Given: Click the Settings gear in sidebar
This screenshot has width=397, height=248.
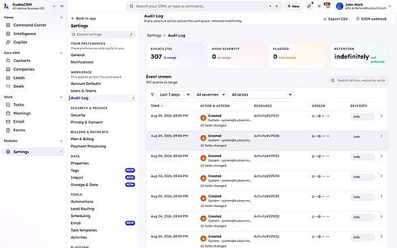Looking at the screenshot, I should point(8,152).
